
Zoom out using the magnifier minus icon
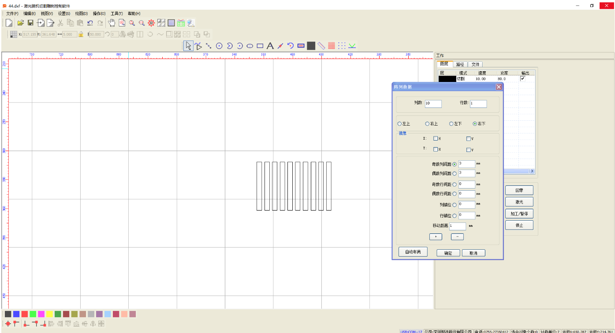point(142,23)
